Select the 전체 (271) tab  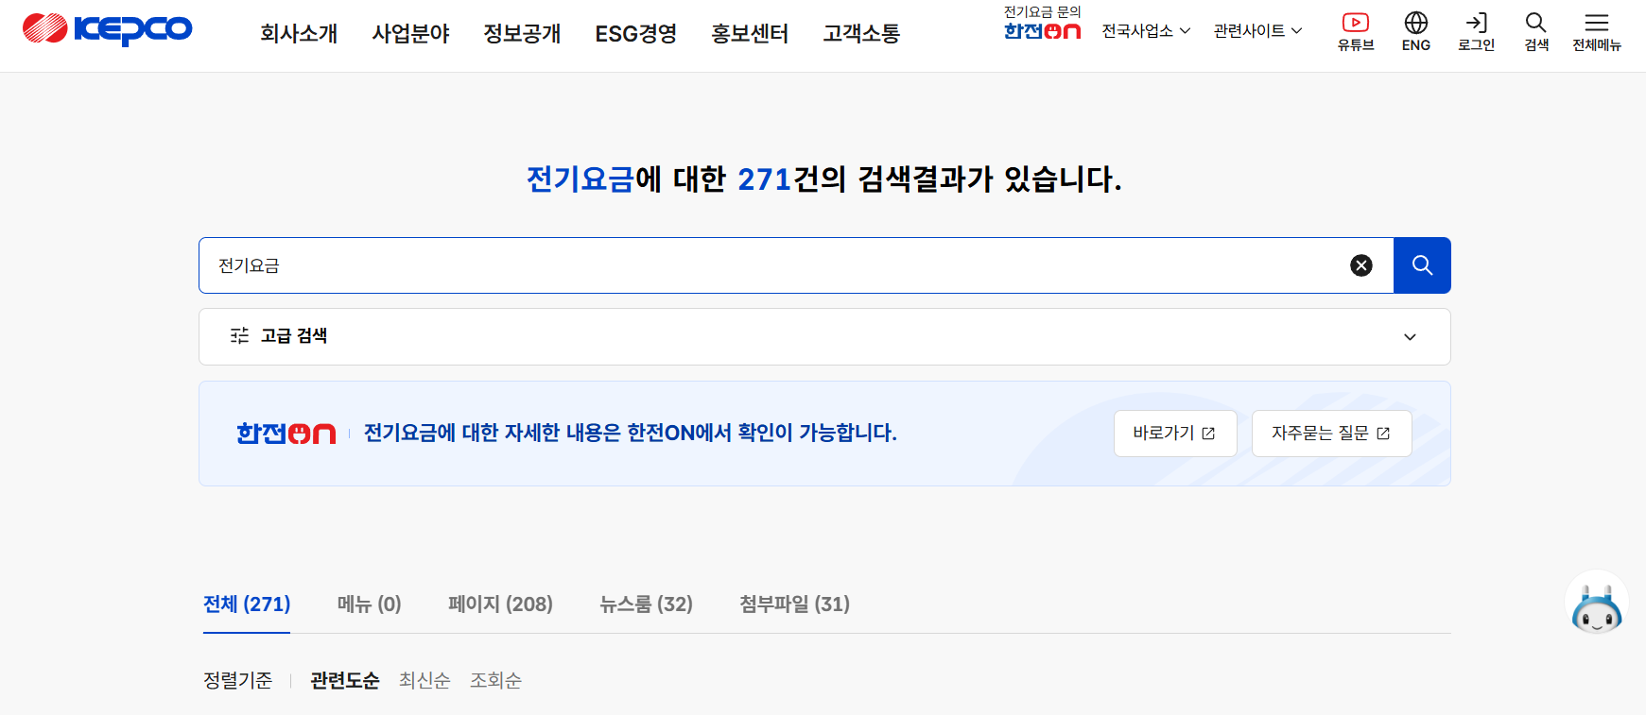247,604
